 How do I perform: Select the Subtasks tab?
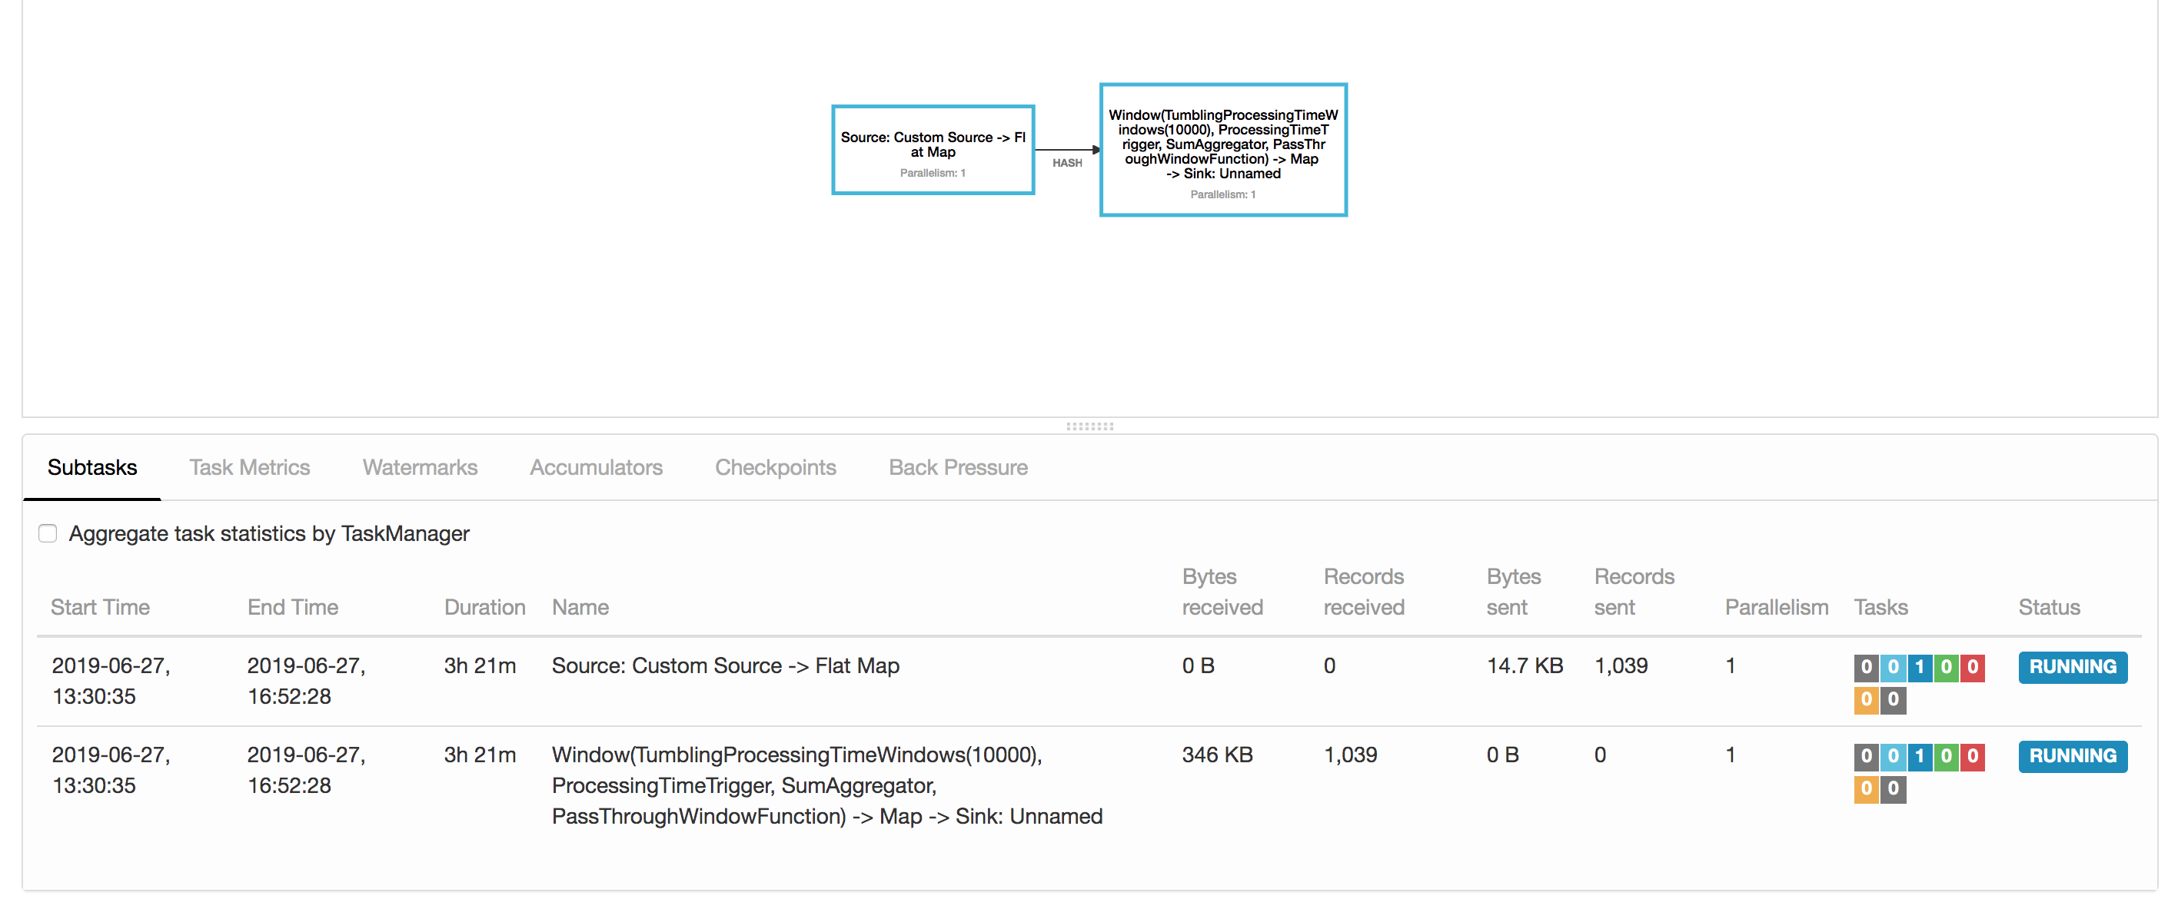(x=91, y=467)
